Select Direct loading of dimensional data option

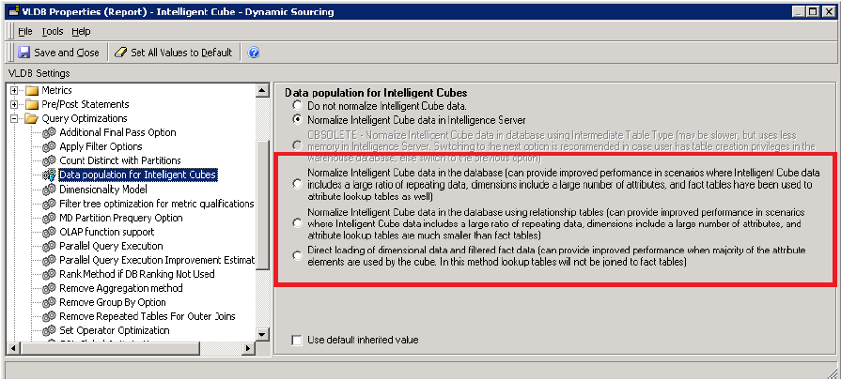299,256
